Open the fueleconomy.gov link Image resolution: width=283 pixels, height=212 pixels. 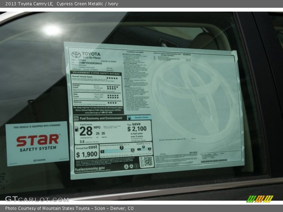[90, 168]
